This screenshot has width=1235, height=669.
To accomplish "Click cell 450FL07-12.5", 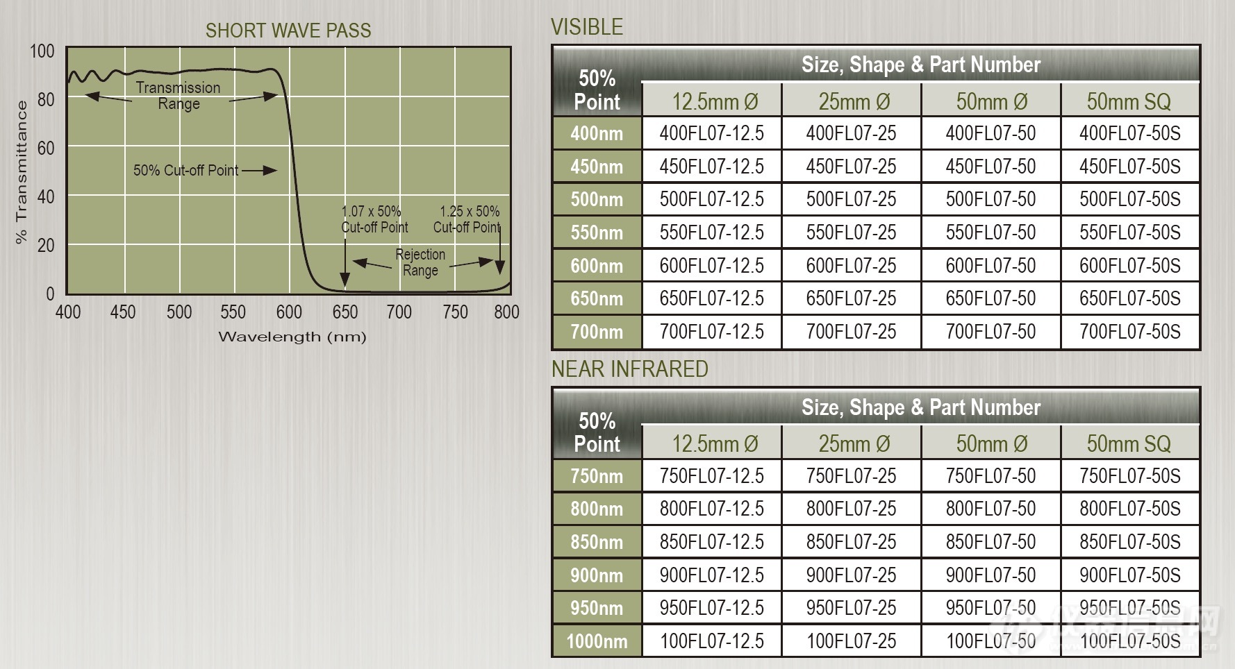I will (x=711, y=167).
